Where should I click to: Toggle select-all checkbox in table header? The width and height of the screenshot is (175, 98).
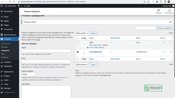[78, 38]
